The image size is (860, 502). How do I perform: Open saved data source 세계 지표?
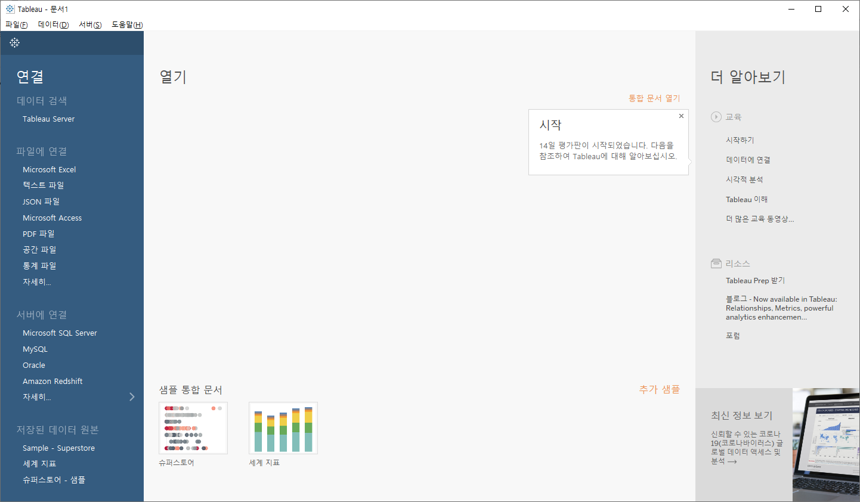[x=39, y=464]
